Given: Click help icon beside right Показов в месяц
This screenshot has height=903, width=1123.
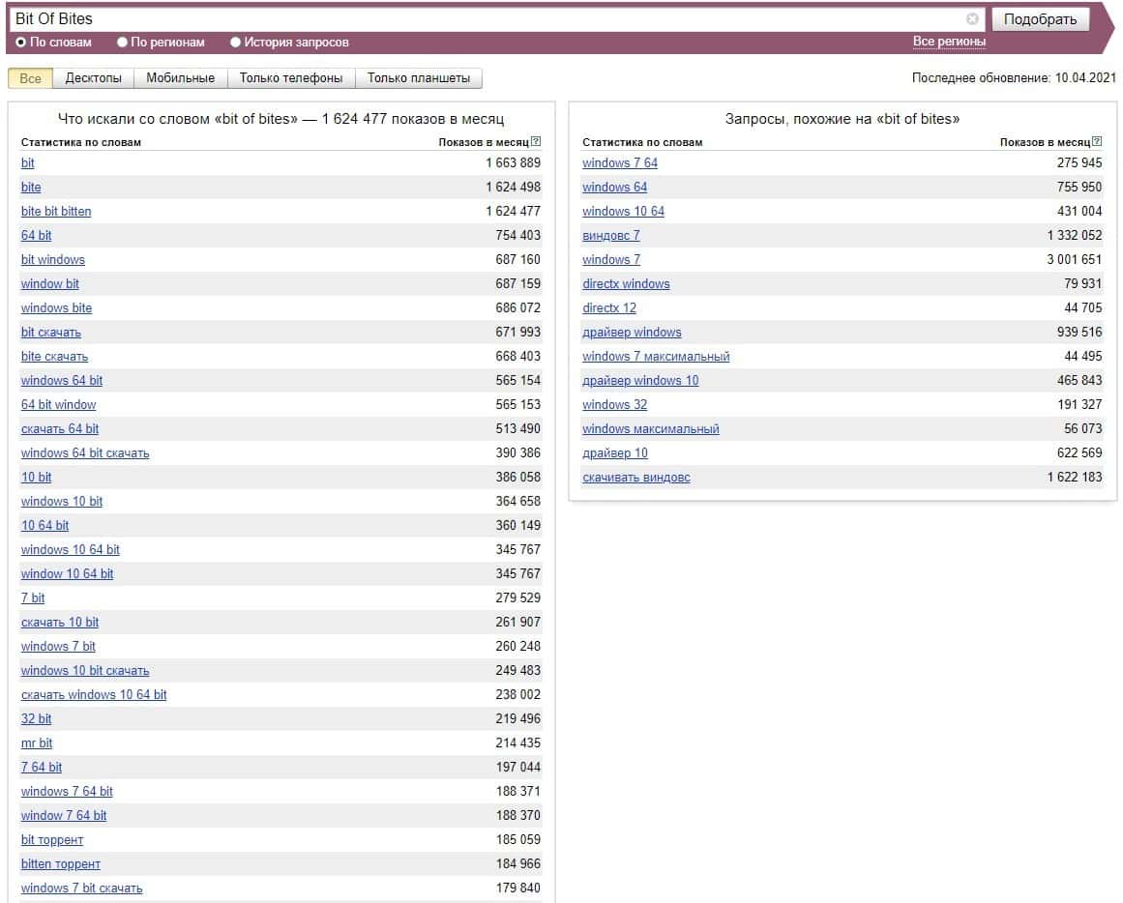Looking at the screenshot, I should pos(1097,142).
